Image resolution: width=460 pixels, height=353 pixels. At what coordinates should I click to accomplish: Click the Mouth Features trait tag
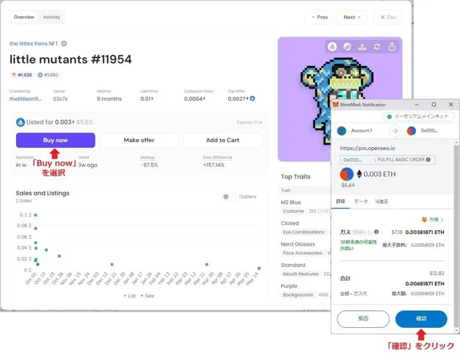301,274
